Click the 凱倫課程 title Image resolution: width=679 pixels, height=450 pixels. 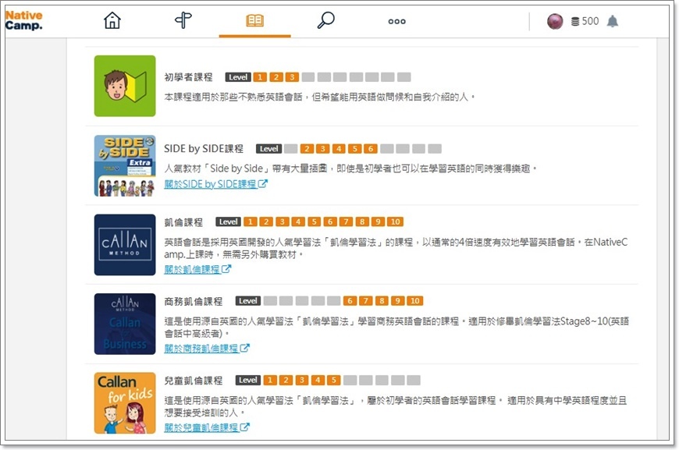click(183, 222)
